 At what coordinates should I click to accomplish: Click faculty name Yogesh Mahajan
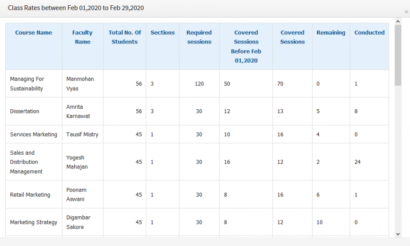pyautogui.click(x=77, y=162)
